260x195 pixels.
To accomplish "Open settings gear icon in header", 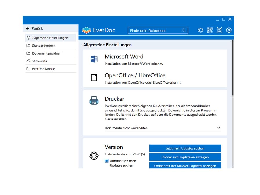I will click(x=229, y=30).
